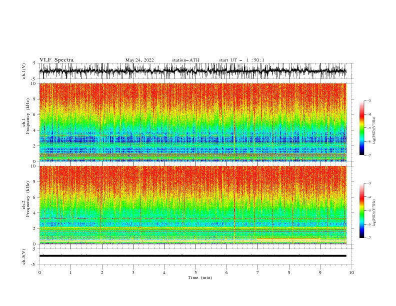Click inside the ch.2 spectrogram panel
Screen dimensions: 396x306
(x=193, y=205)
